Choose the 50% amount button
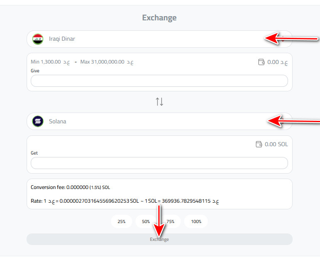The width and height of the screenshot is (320, 260). click(x=146, y=221)
